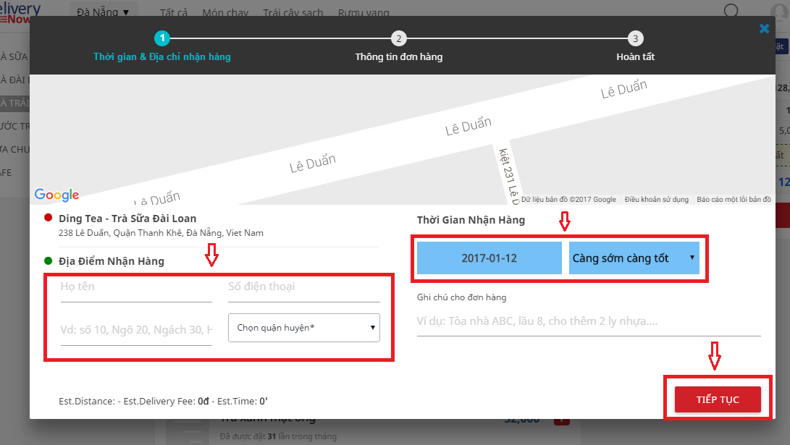Viewport: 790px width, 445px height.
Task: Close the order dialog with the X icon
Action: pos(764,29)
